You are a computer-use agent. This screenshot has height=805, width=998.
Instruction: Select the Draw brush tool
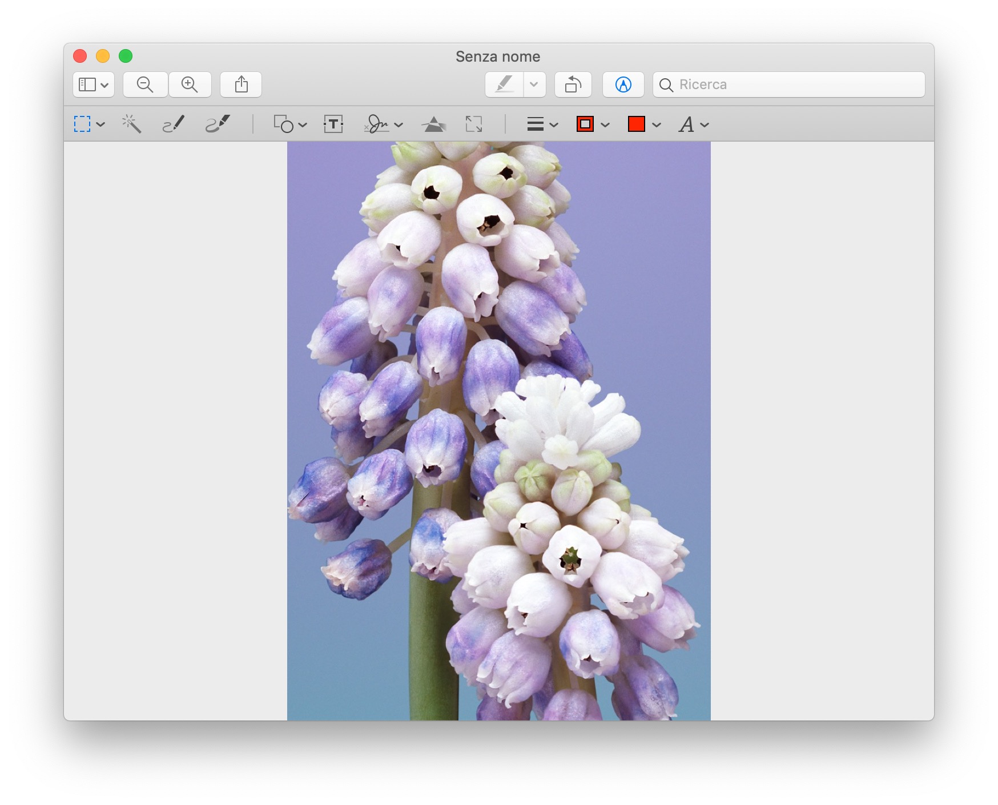click(x=218, y=124)
